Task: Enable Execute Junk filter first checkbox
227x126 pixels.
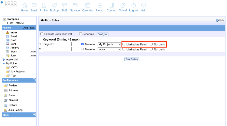Action: pyautogui.click(x=42, y=34)
